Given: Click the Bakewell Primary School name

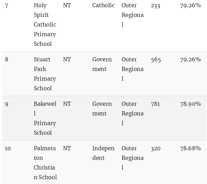Looking at the screenshot, I should pos(45,118).
